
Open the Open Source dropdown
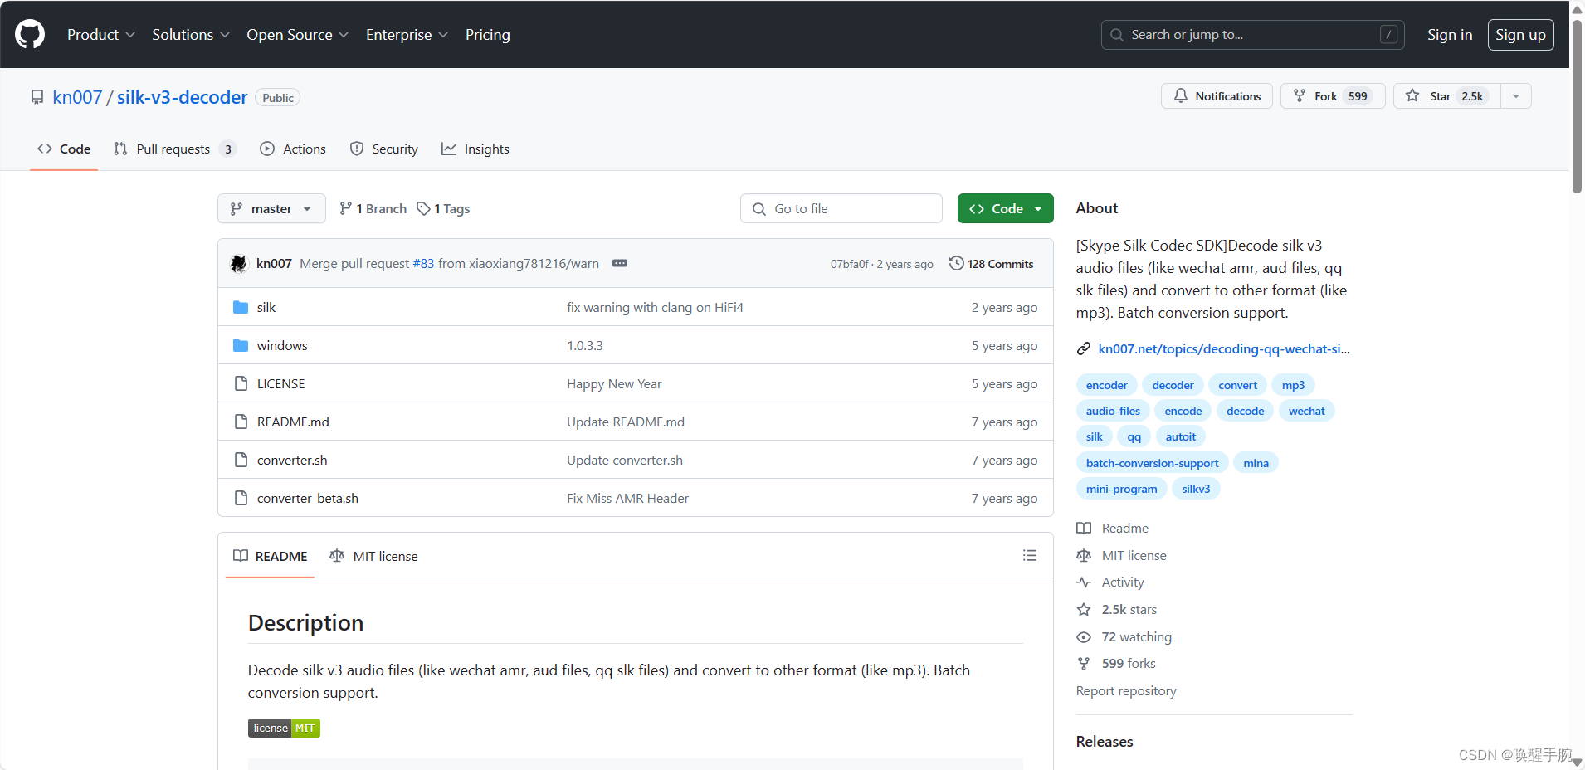click(297, 34)
